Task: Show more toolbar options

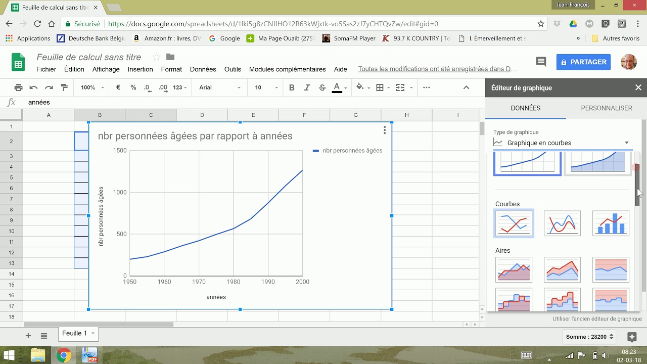Action: point(426,87)
